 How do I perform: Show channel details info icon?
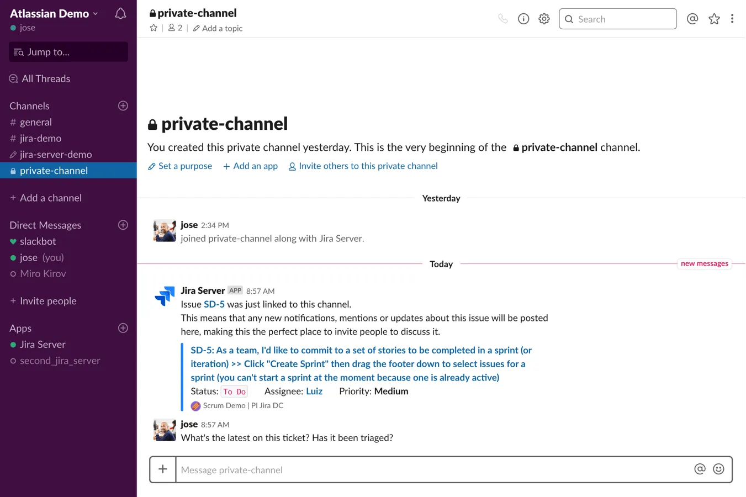click(x=523, y=19)
